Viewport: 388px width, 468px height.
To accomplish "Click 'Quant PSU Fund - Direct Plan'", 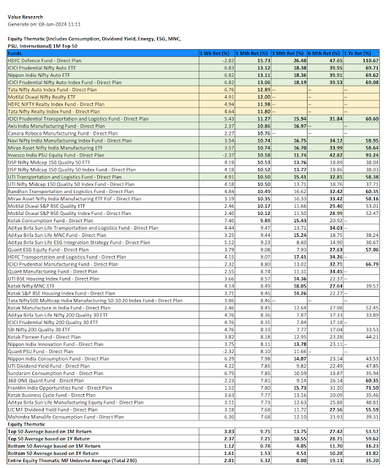I will coord(40,352).
